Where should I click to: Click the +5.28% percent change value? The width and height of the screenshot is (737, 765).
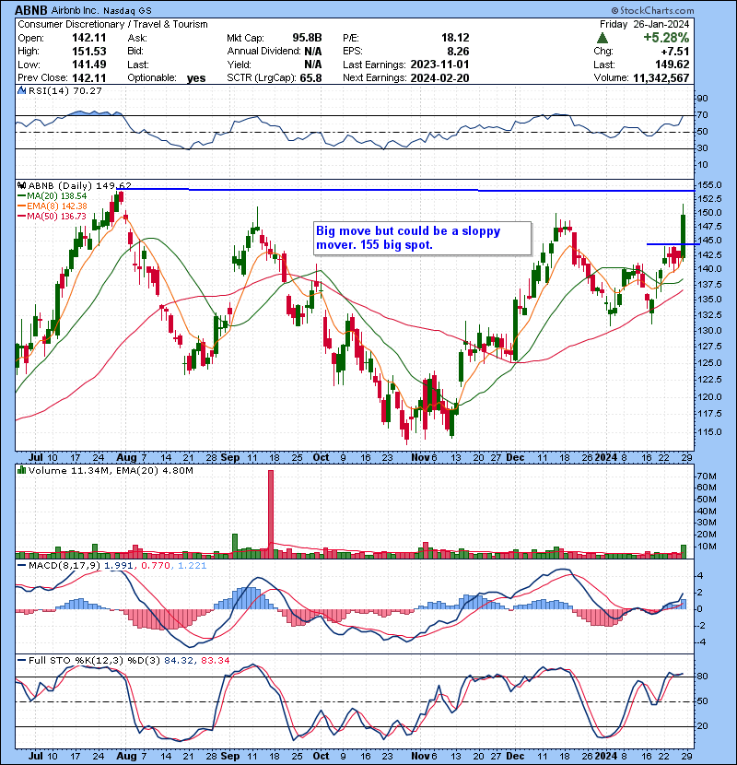pos(666,38)
